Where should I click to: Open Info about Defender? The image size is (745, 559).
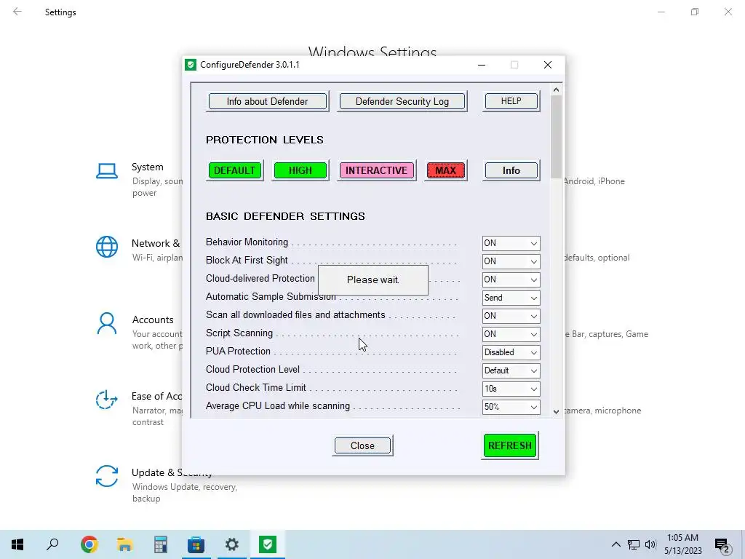(268, 101)
